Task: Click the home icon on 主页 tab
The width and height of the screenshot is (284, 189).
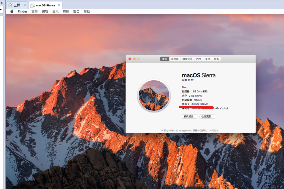Action: [x=10, y=5]
